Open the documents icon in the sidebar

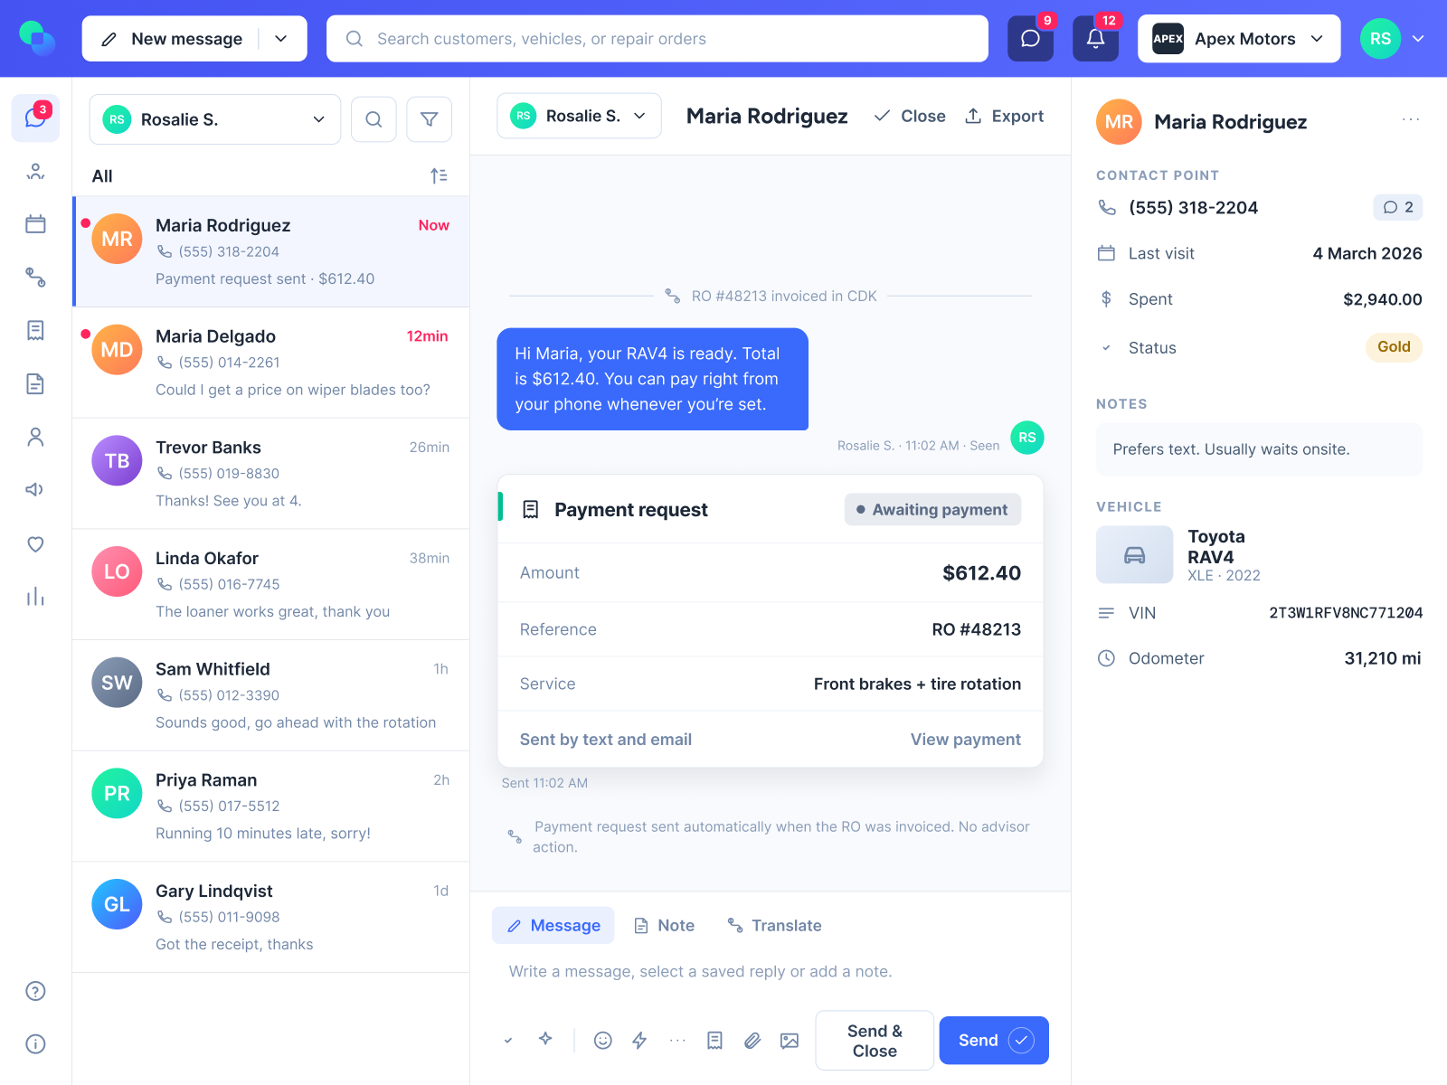pyautogui.click(x=35, y=384)
